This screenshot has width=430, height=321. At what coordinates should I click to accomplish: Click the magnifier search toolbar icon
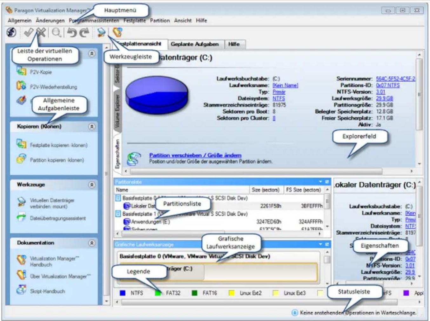tap(57, 32)
